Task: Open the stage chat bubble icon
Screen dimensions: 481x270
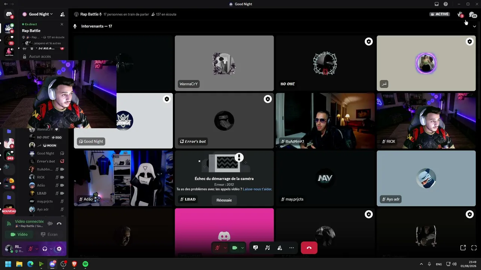Action: [x=472, y=14]
